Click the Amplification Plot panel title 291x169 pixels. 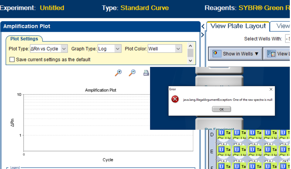click(x=27, y=26)
